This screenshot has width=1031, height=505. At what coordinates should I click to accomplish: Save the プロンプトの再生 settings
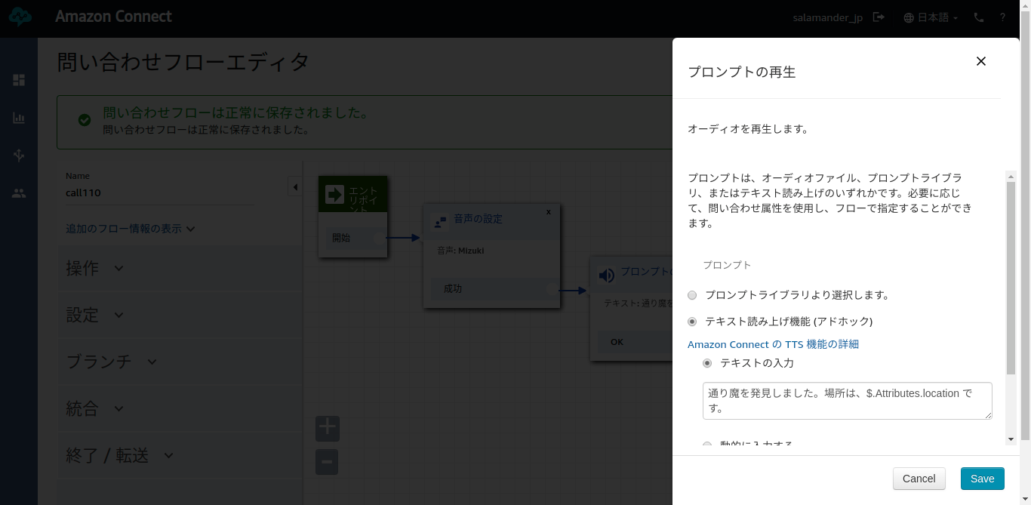pos(982,478)
